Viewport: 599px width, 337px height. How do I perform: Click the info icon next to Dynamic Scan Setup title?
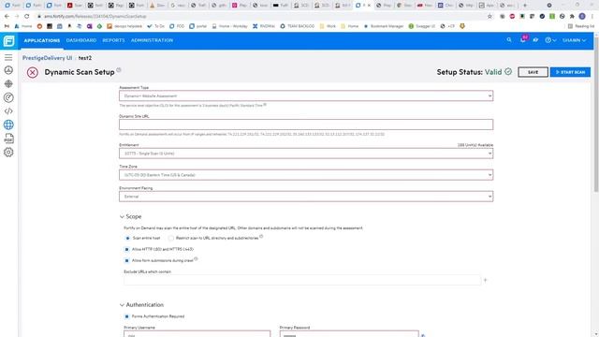click(x=119, y=70)
